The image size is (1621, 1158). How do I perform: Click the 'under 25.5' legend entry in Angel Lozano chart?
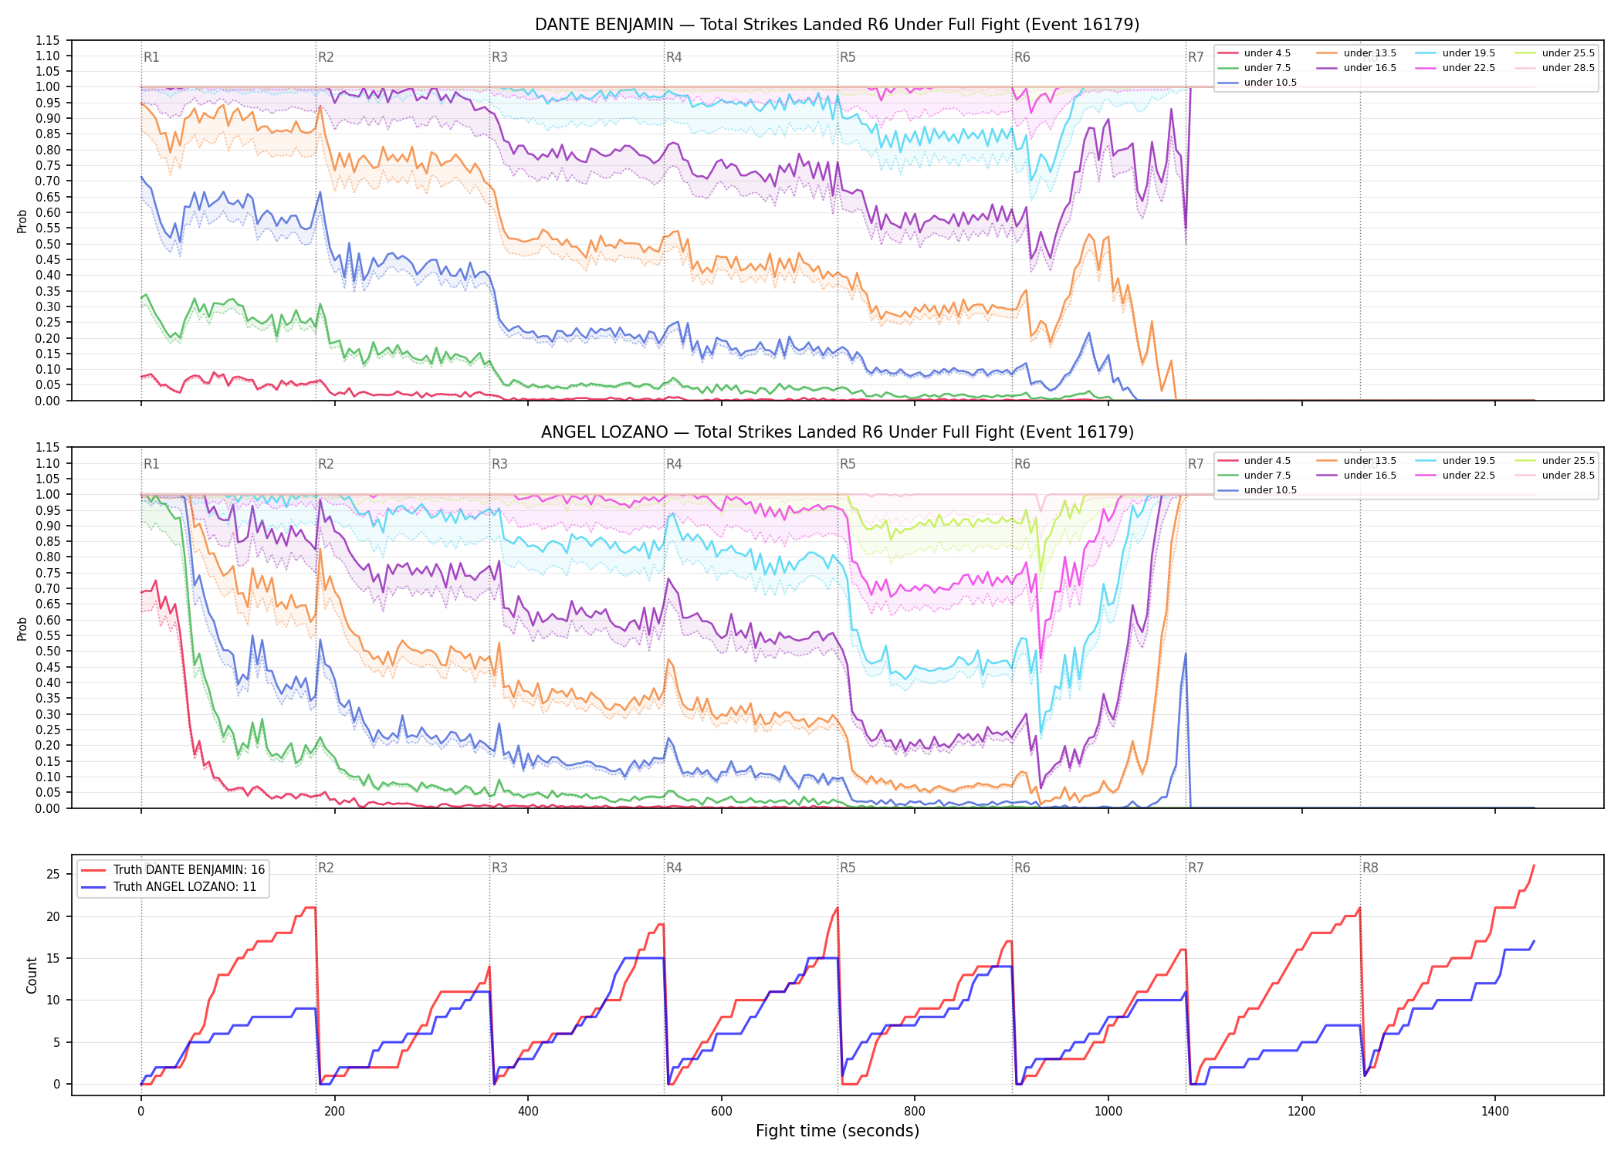coord(1555,461)
